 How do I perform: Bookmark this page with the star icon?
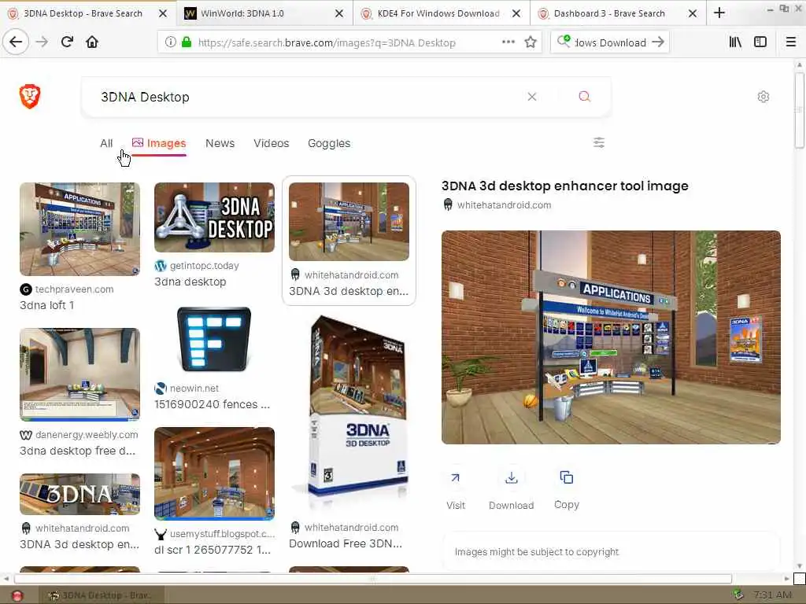tap(531, 42)
